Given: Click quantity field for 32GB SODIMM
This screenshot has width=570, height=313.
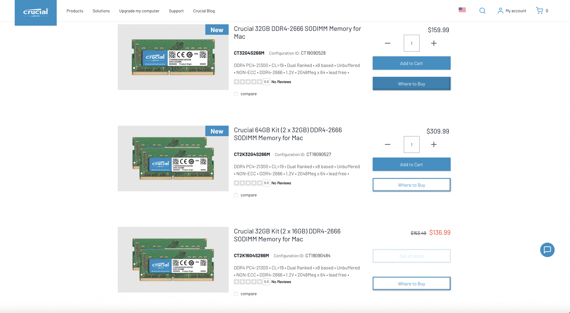Looking at the screenshot, I should 412,43.
